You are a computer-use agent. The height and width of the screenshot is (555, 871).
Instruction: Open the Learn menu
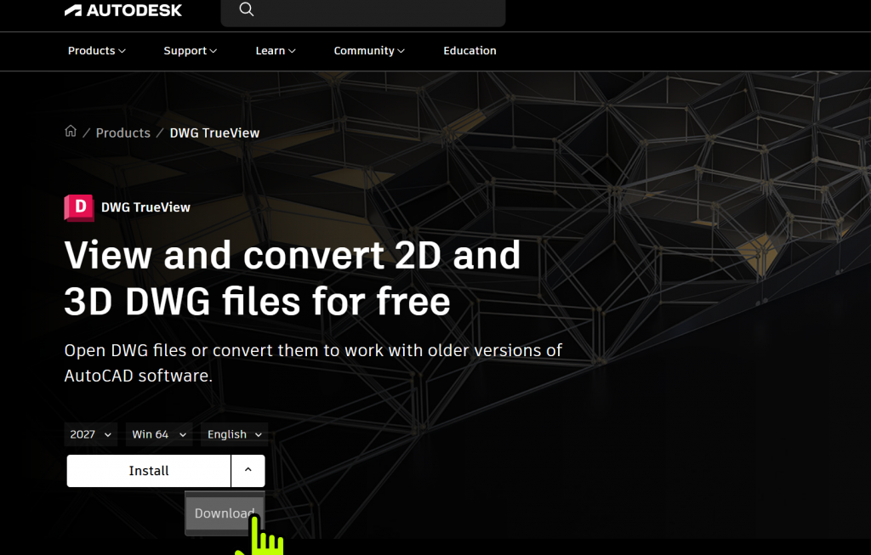coord(276,50)
